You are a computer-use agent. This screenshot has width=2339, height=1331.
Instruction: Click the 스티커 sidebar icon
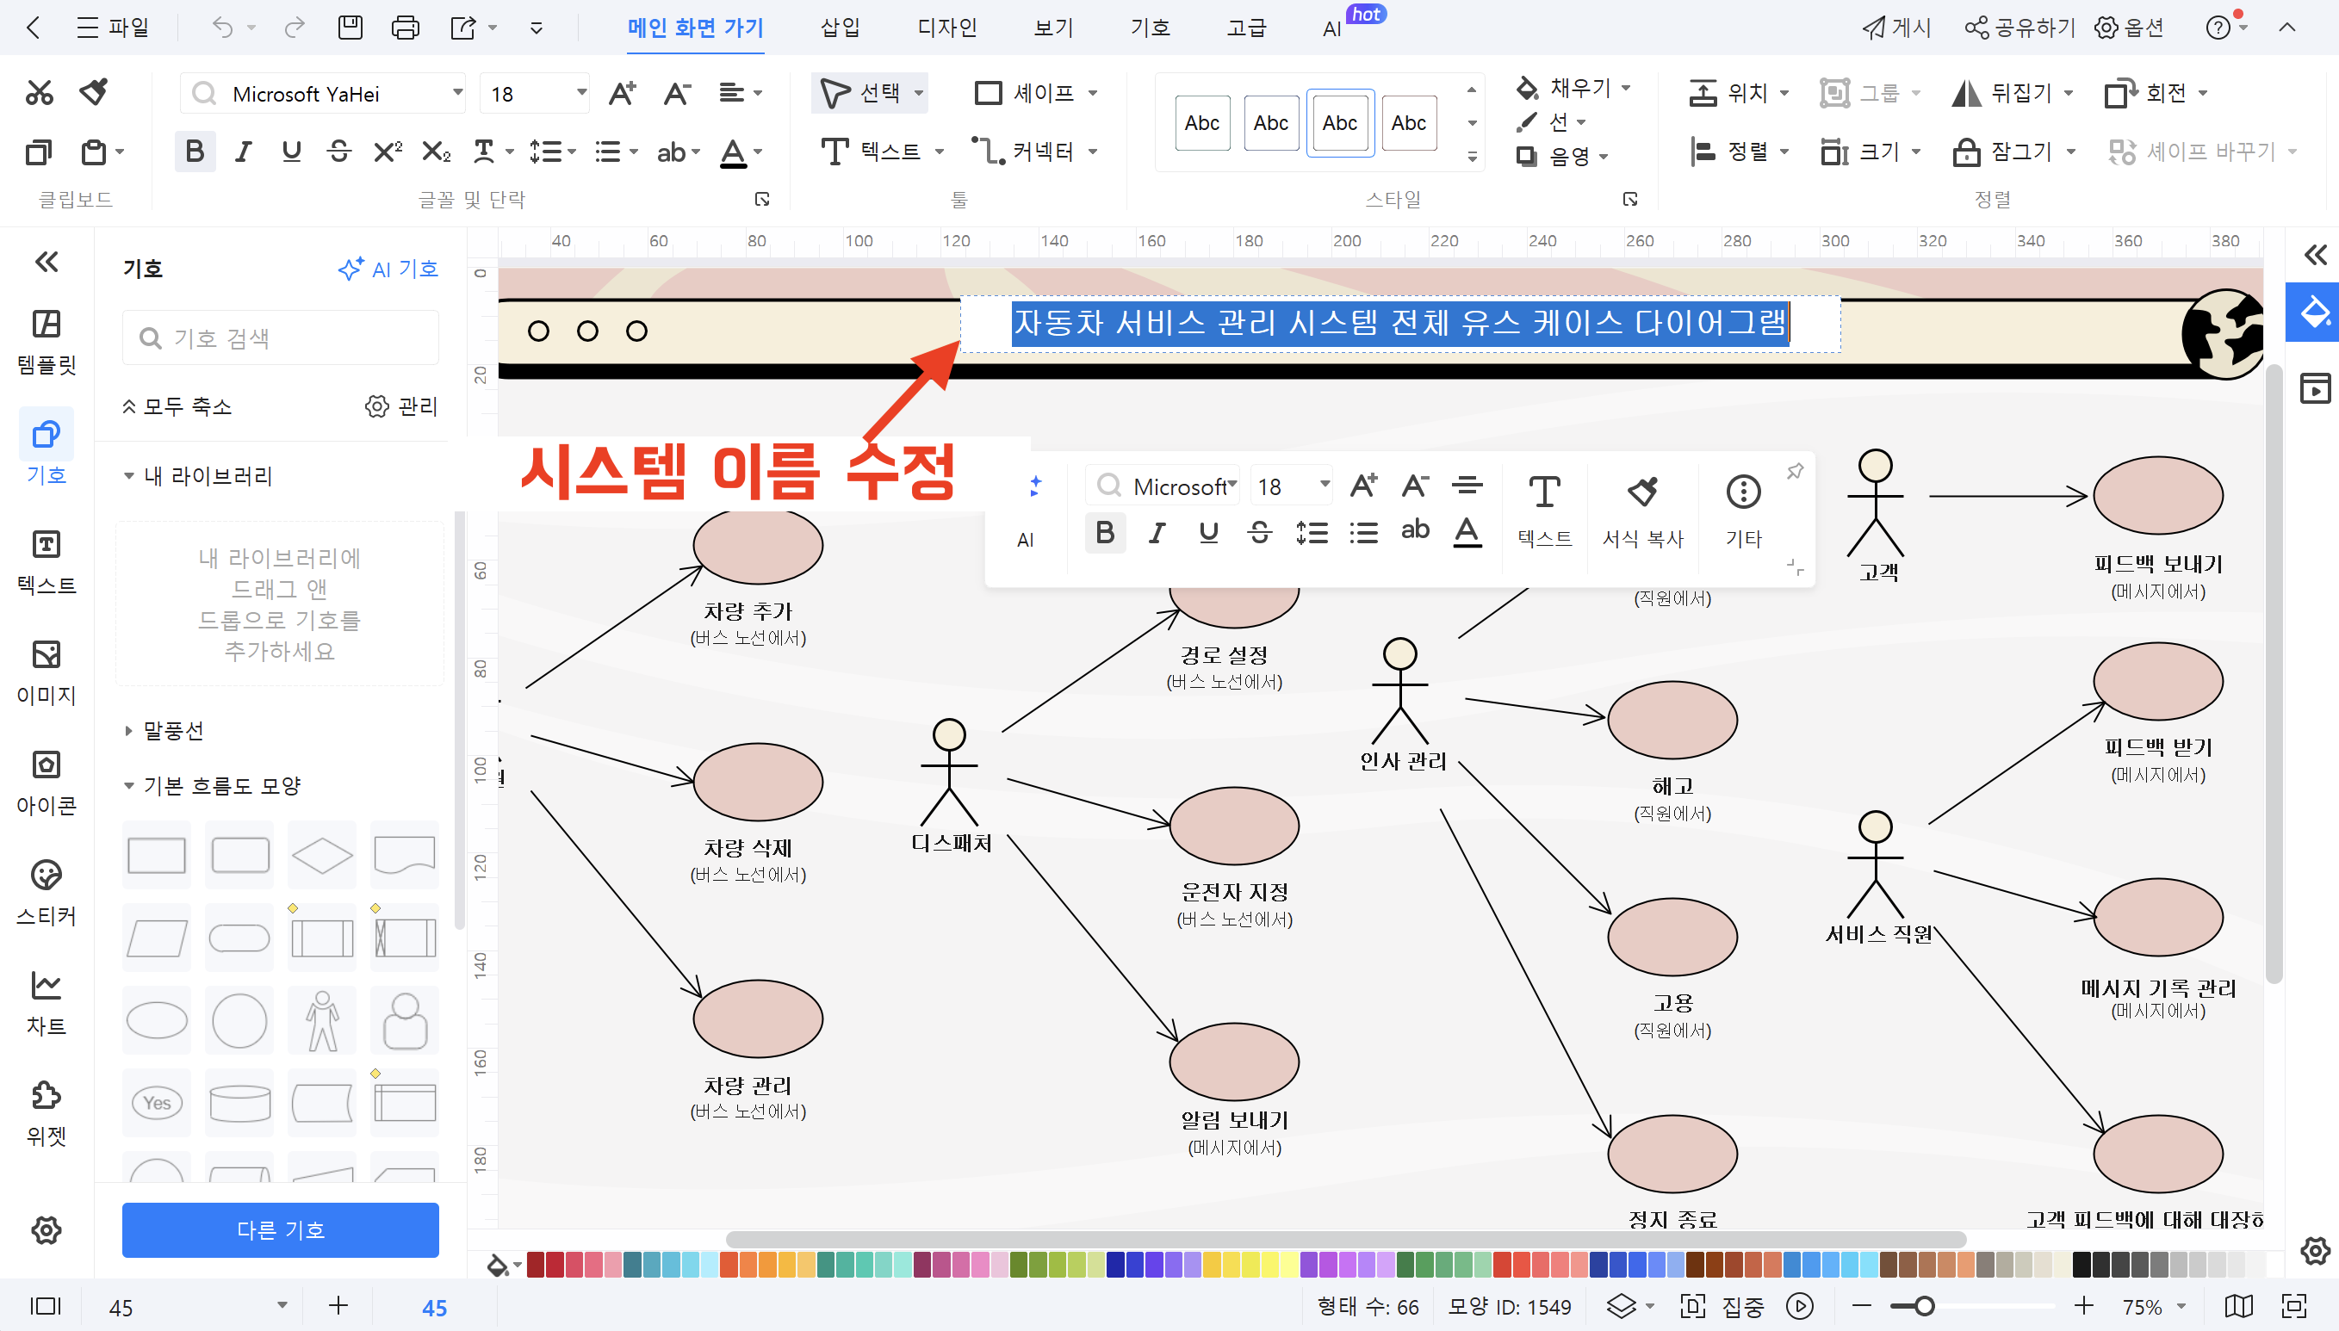point(46,889)
